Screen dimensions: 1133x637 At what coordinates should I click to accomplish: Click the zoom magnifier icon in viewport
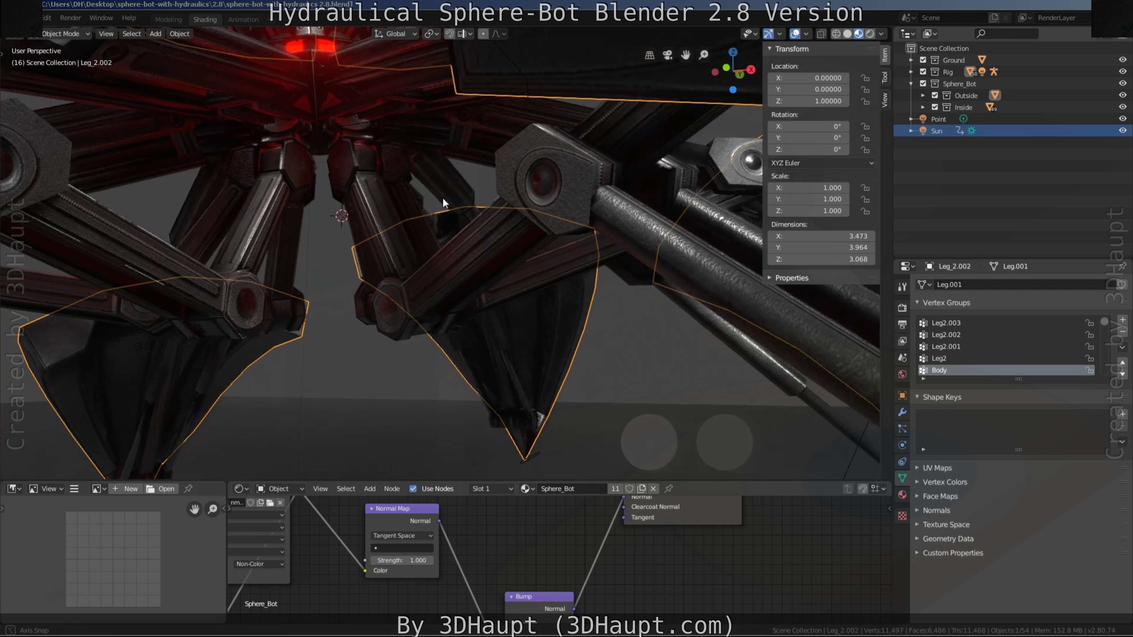pyautogui.click(x=703, y=55)
